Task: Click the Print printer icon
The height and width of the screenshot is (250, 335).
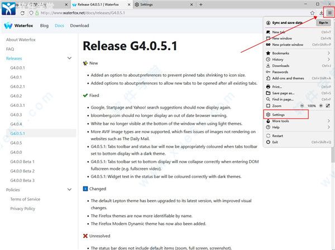Action: coord(268,87)
